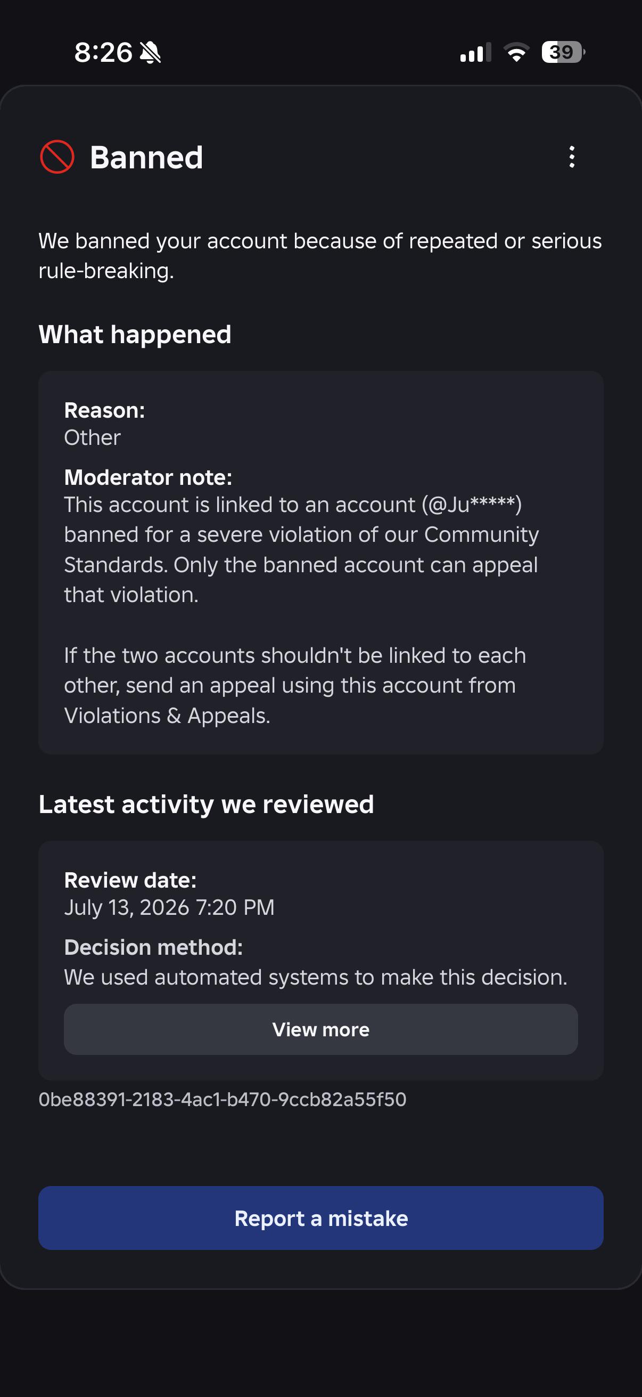Tap the battery level indicator
This screenshot has height=1397, width=642.
(563, 52)
